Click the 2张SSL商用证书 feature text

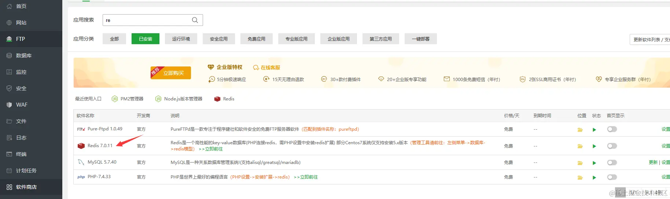(552, 80)
